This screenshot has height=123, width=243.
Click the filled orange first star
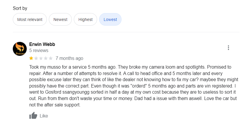coord(31,58)
